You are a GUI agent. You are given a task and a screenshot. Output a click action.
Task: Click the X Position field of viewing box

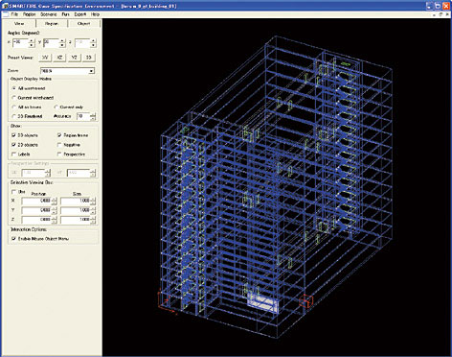pyautogui.click(x=36, y=201)
